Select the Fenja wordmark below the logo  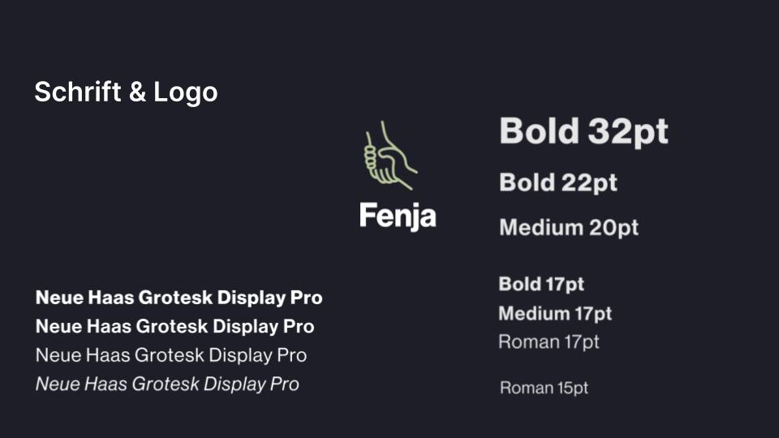(398, 217)
